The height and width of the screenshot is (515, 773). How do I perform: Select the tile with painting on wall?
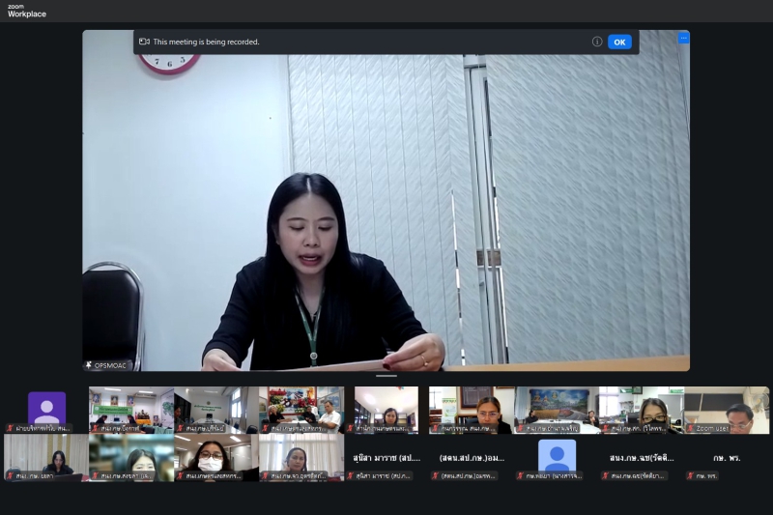pos(557,408)
